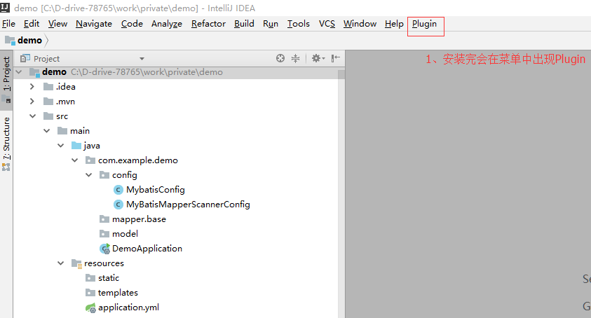Select the mapper.base package icon
The image size is (591, 318).
click(104, 219)
